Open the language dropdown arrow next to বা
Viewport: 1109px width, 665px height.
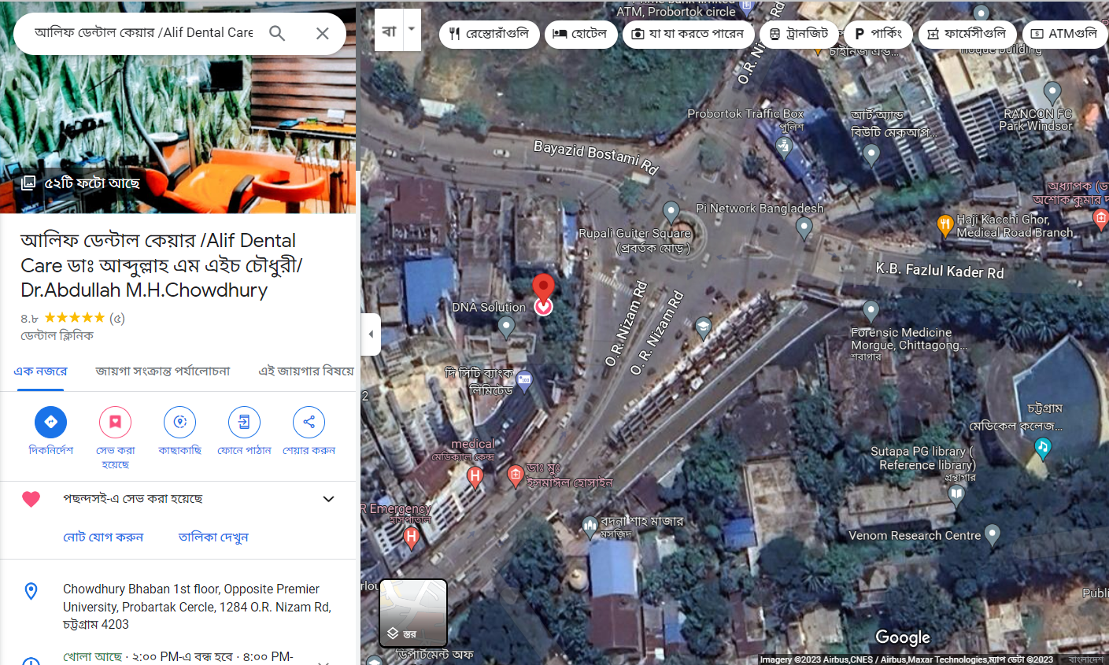(x=412, y=29)
